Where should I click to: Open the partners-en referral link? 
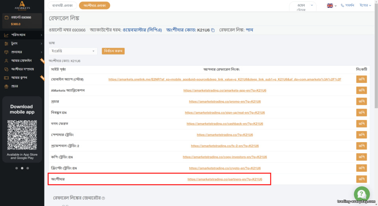coord(225,179)
